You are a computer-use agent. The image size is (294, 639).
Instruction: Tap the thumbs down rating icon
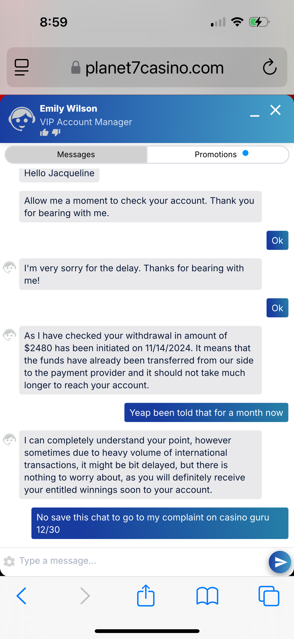[x=56, y=132]
